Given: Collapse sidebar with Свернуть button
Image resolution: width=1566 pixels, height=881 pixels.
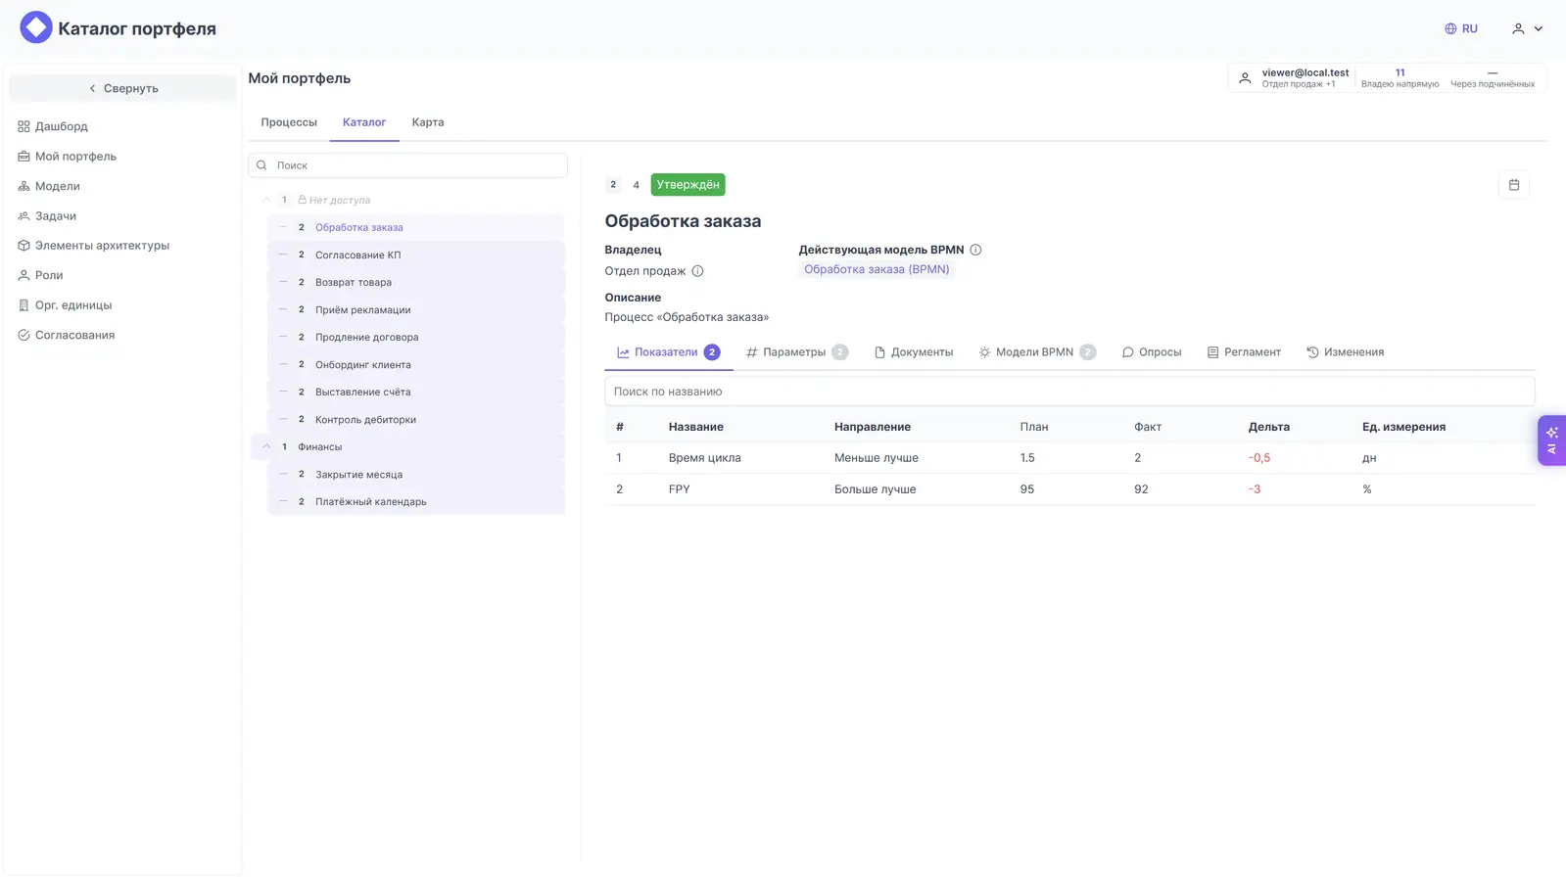Looking at the screenshot, I should [x=122, y=88].
